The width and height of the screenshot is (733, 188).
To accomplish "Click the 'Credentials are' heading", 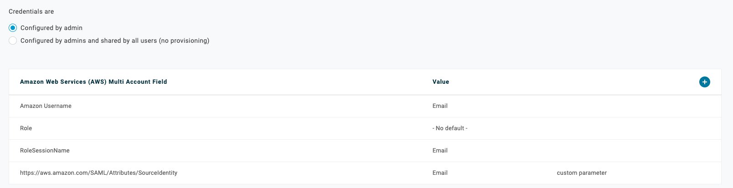I will tap(31, 11).
